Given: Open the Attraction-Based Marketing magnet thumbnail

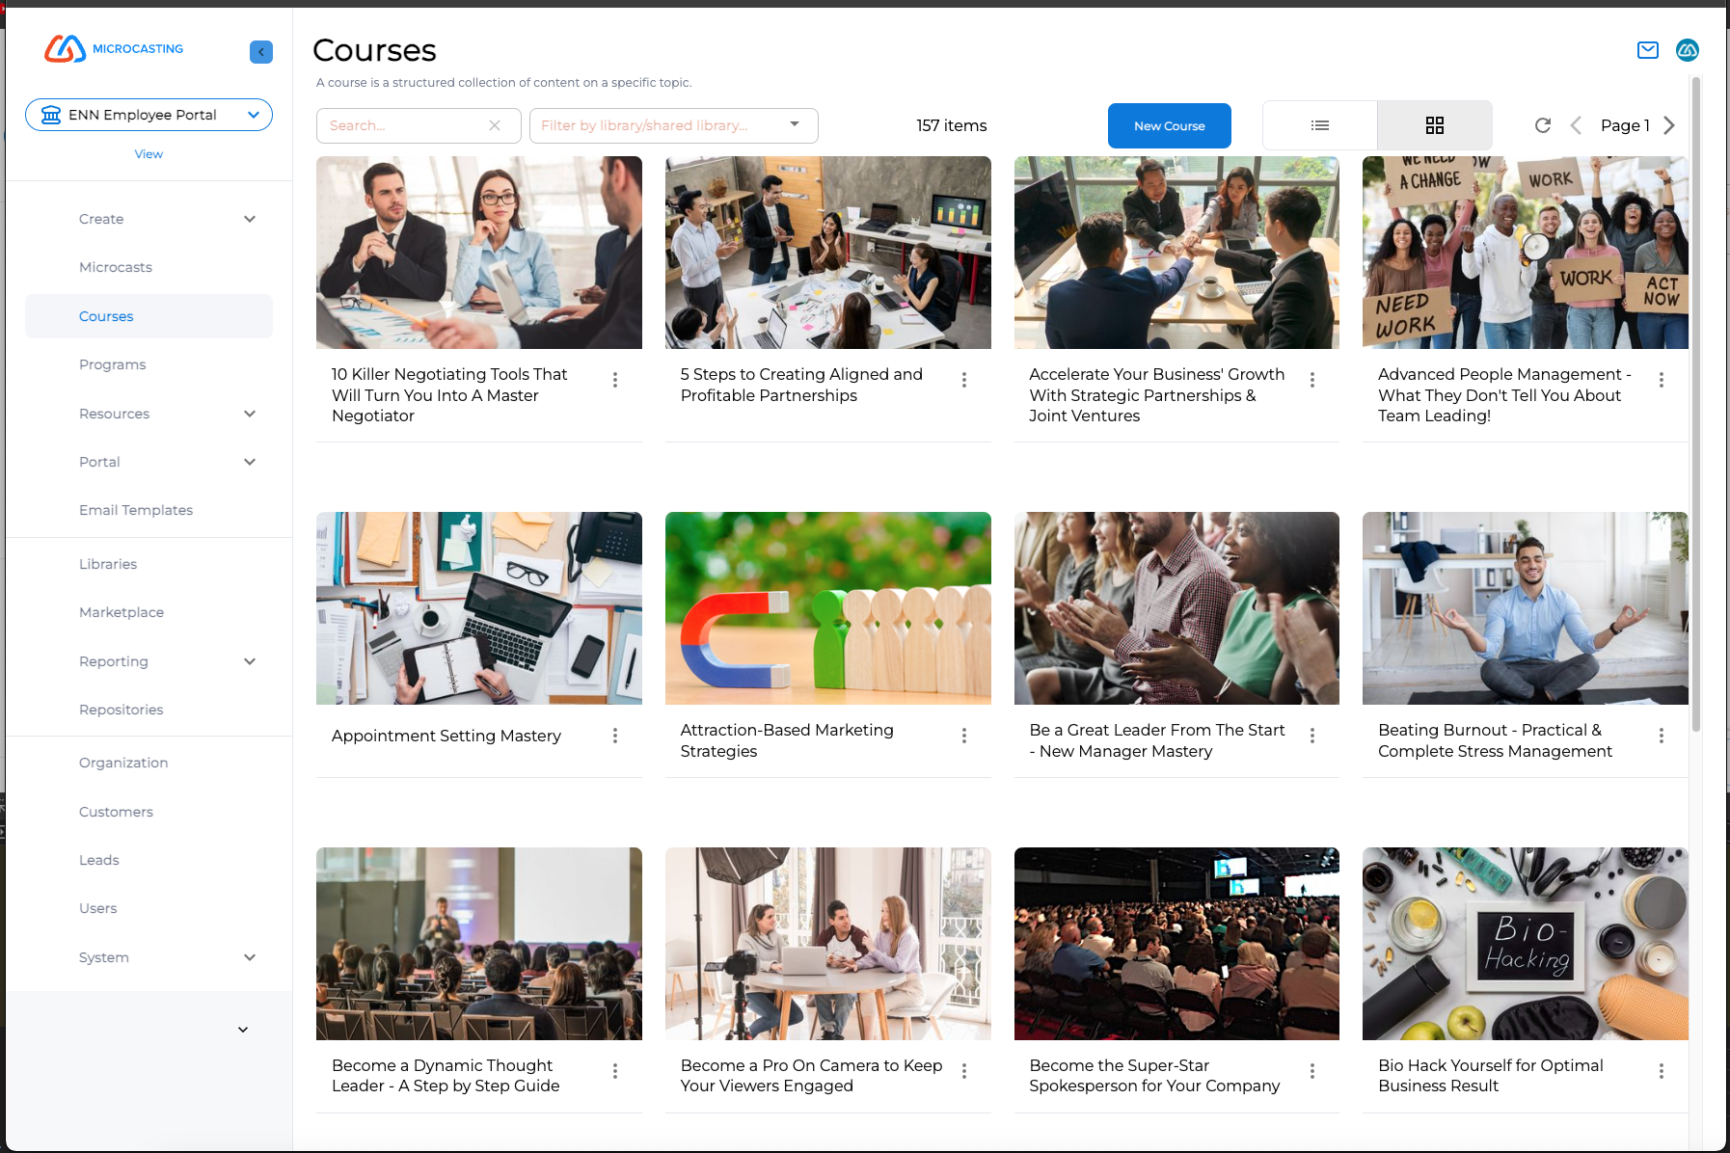Looking at the screenshot, I should [828, 608].
